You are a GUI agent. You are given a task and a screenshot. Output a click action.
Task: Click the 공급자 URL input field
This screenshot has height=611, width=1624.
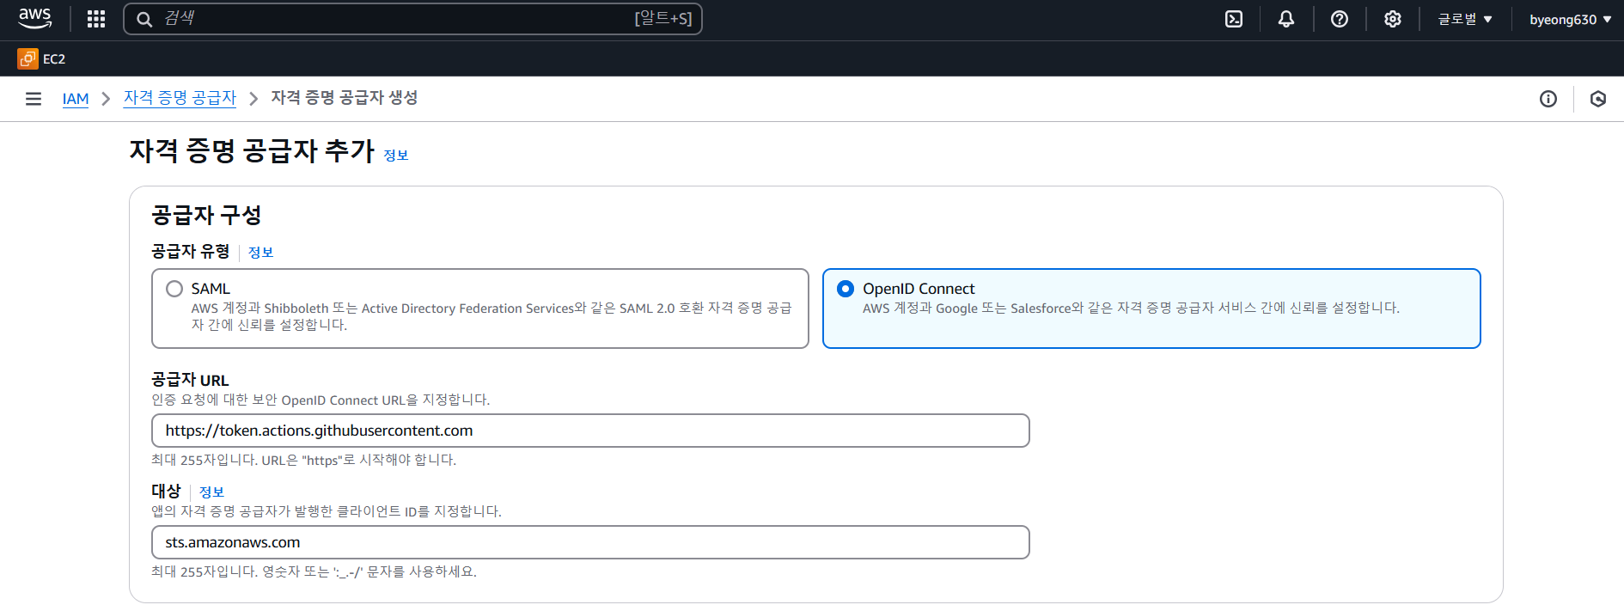[x=590, y=431]
